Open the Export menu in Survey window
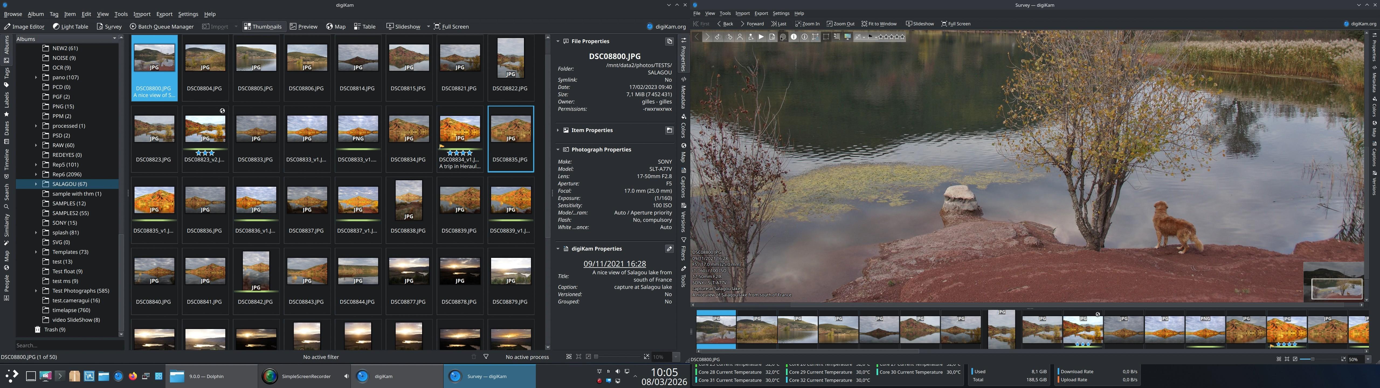 click(761, 13)
